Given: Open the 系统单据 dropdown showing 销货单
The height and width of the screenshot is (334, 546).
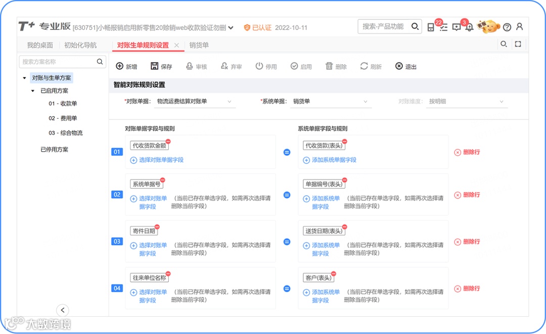Looking at the screenshot, I should tap(331, 101).
